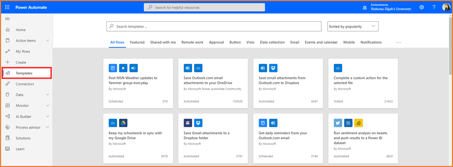
Task: Open the more tabs ellipsis menu
Action: coord(398,42)
